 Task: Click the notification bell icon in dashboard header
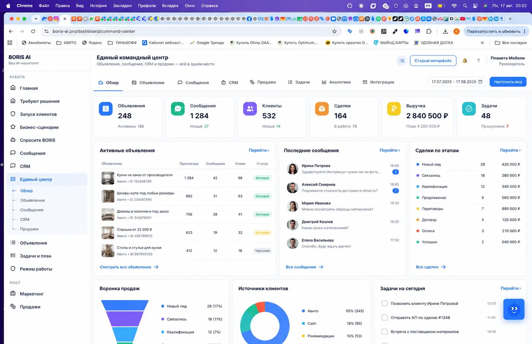pyautogui.click(x=464, y=61)
